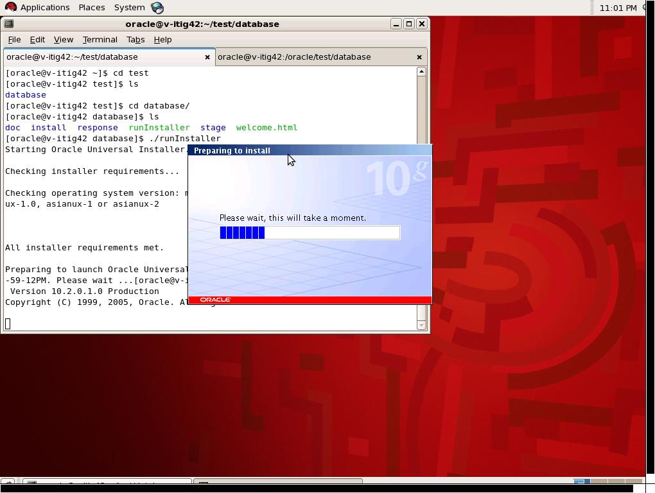
Task: Click the 11:01 PM clock
Action: coord(618,8)
